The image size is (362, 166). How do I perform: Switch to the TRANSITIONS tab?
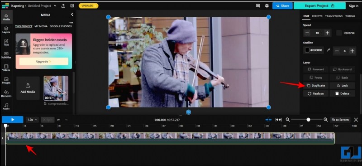[334, 16]
